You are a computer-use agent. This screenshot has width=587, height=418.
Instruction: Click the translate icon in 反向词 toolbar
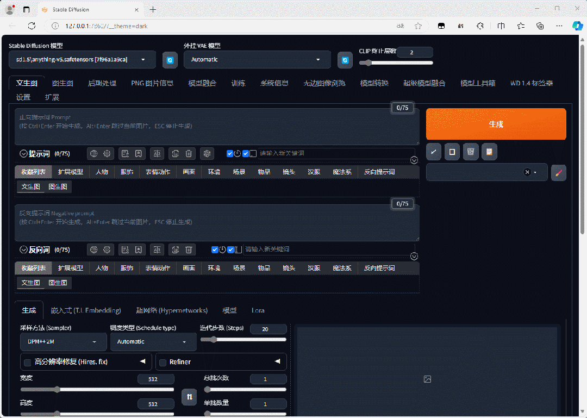pos(157,250)
